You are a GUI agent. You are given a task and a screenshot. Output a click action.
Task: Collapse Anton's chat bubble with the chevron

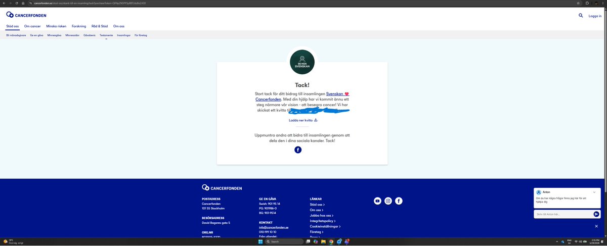tap(594, 192)
